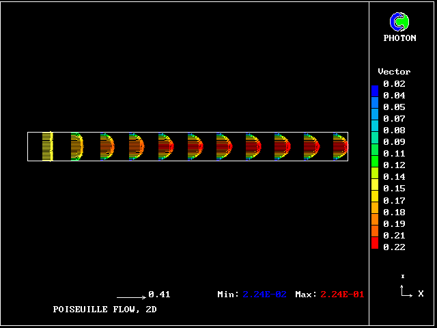The height and width of the screenshot is (328, 437).
Task: Click the 0.41 reference vector scale value
Action: click(159, 295)
